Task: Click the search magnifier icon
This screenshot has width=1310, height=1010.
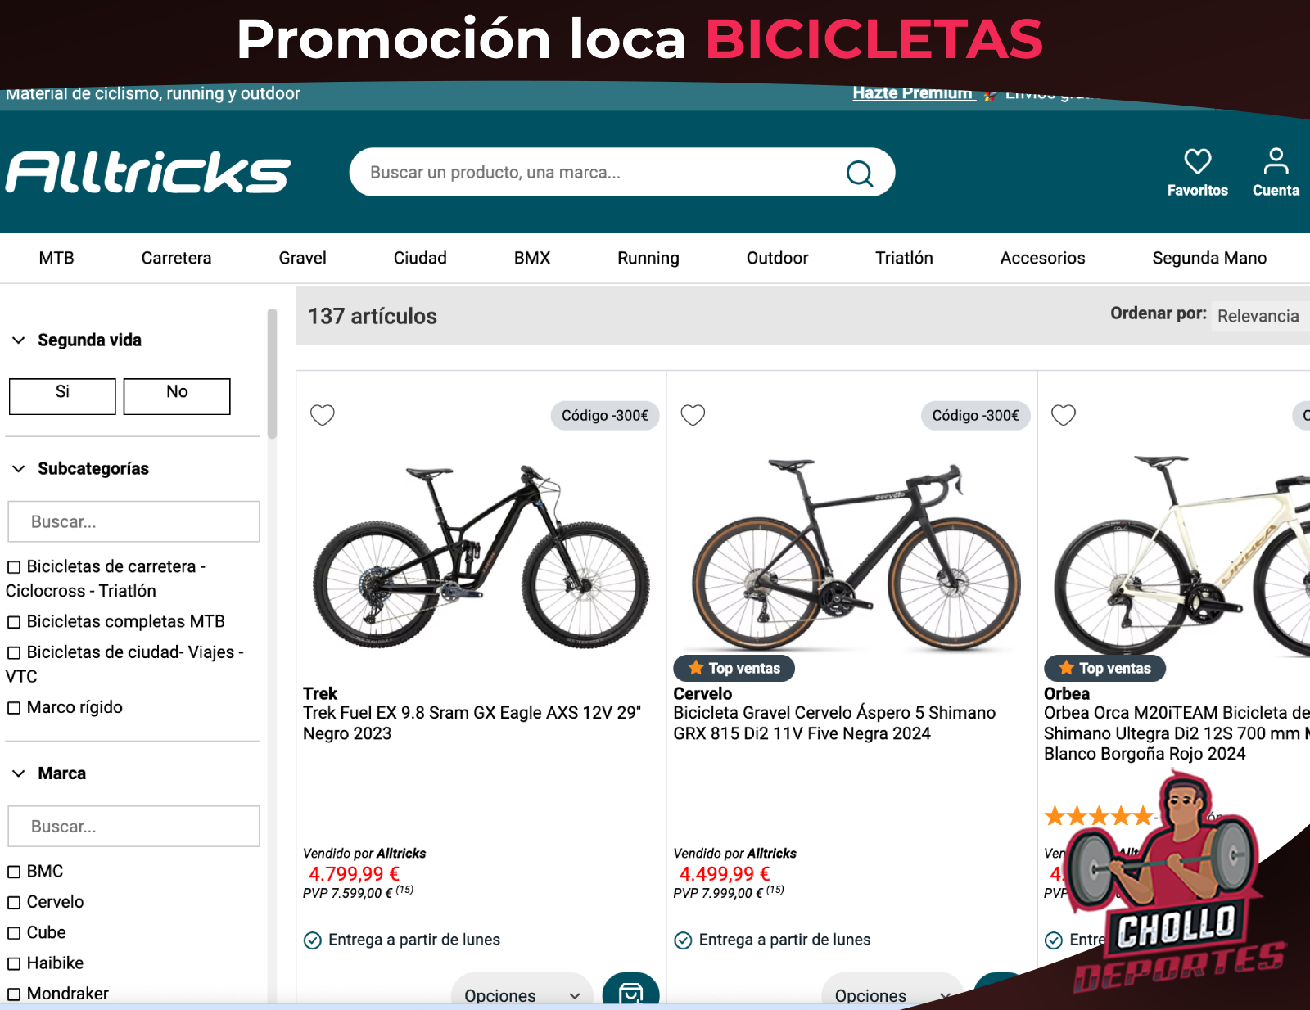Action: tap(860, 173)
